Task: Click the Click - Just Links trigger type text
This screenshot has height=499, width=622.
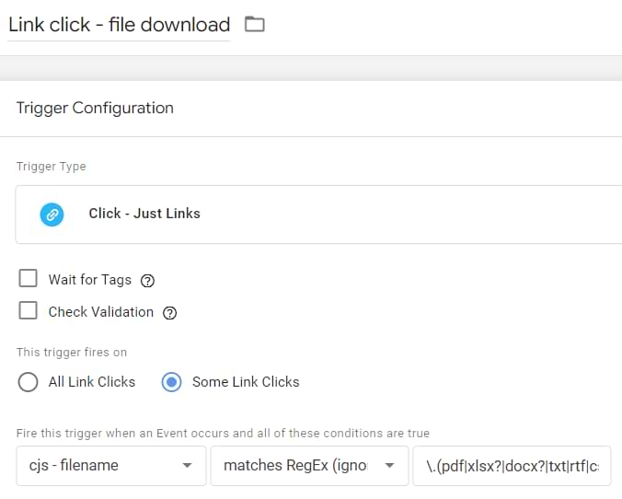Action: (x=144, y=214)
